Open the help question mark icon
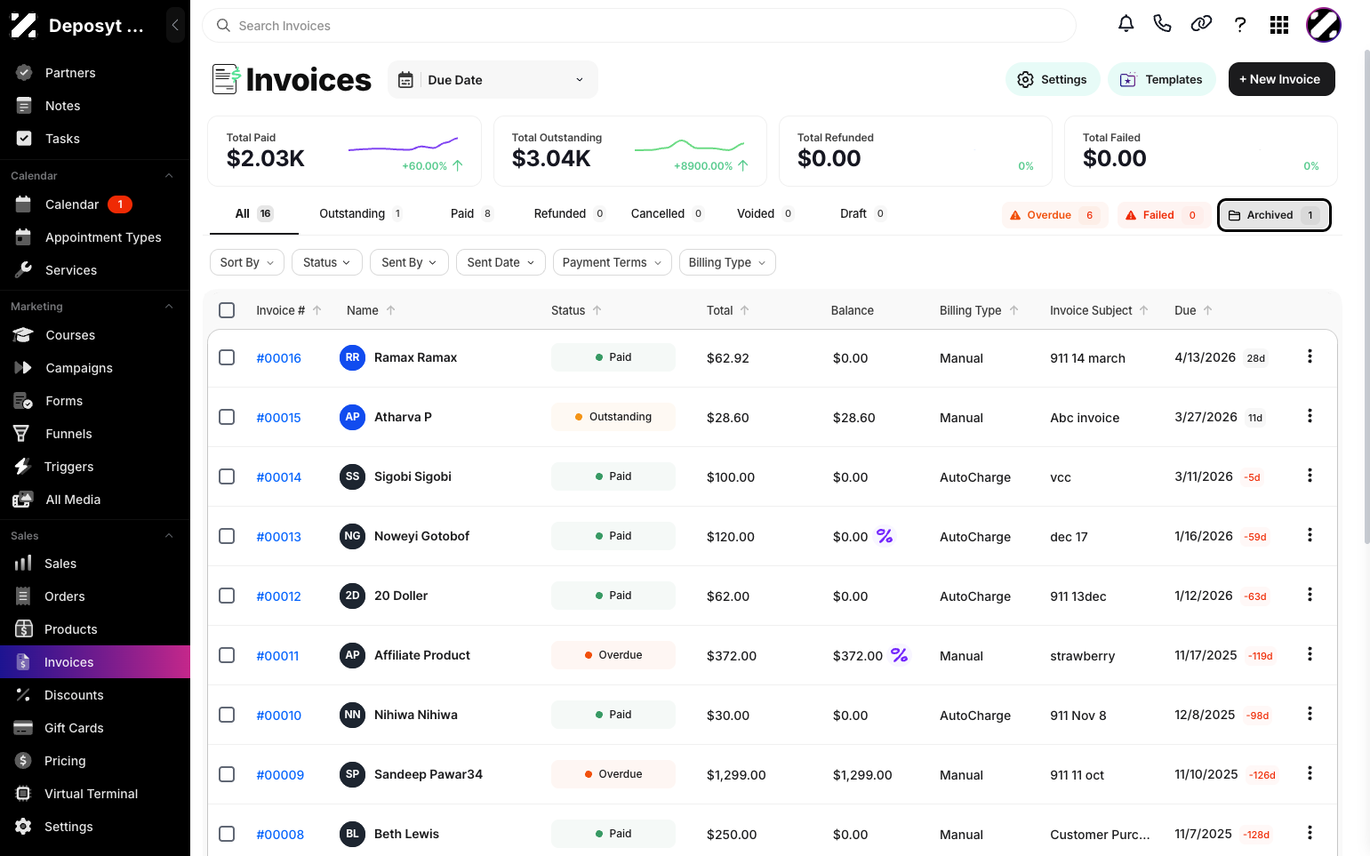Viewport: 1370px width, 856px height. (x=1240, y=25)
